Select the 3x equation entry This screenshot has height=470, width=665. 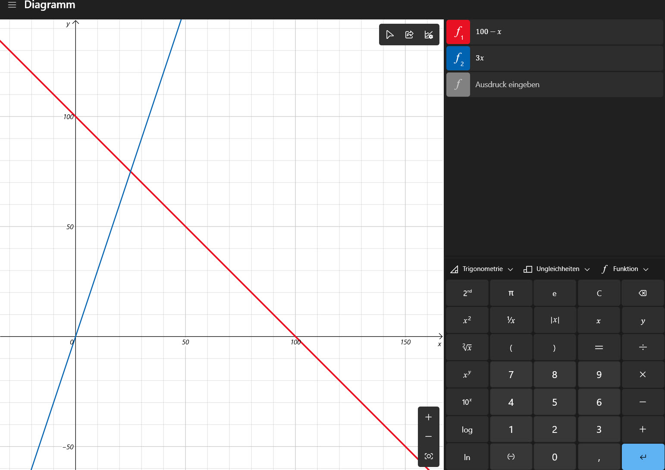pos(566,58)
